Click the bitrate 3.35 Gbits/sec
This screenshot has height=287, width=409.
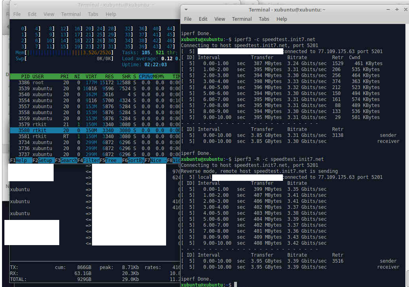(307, 189)
